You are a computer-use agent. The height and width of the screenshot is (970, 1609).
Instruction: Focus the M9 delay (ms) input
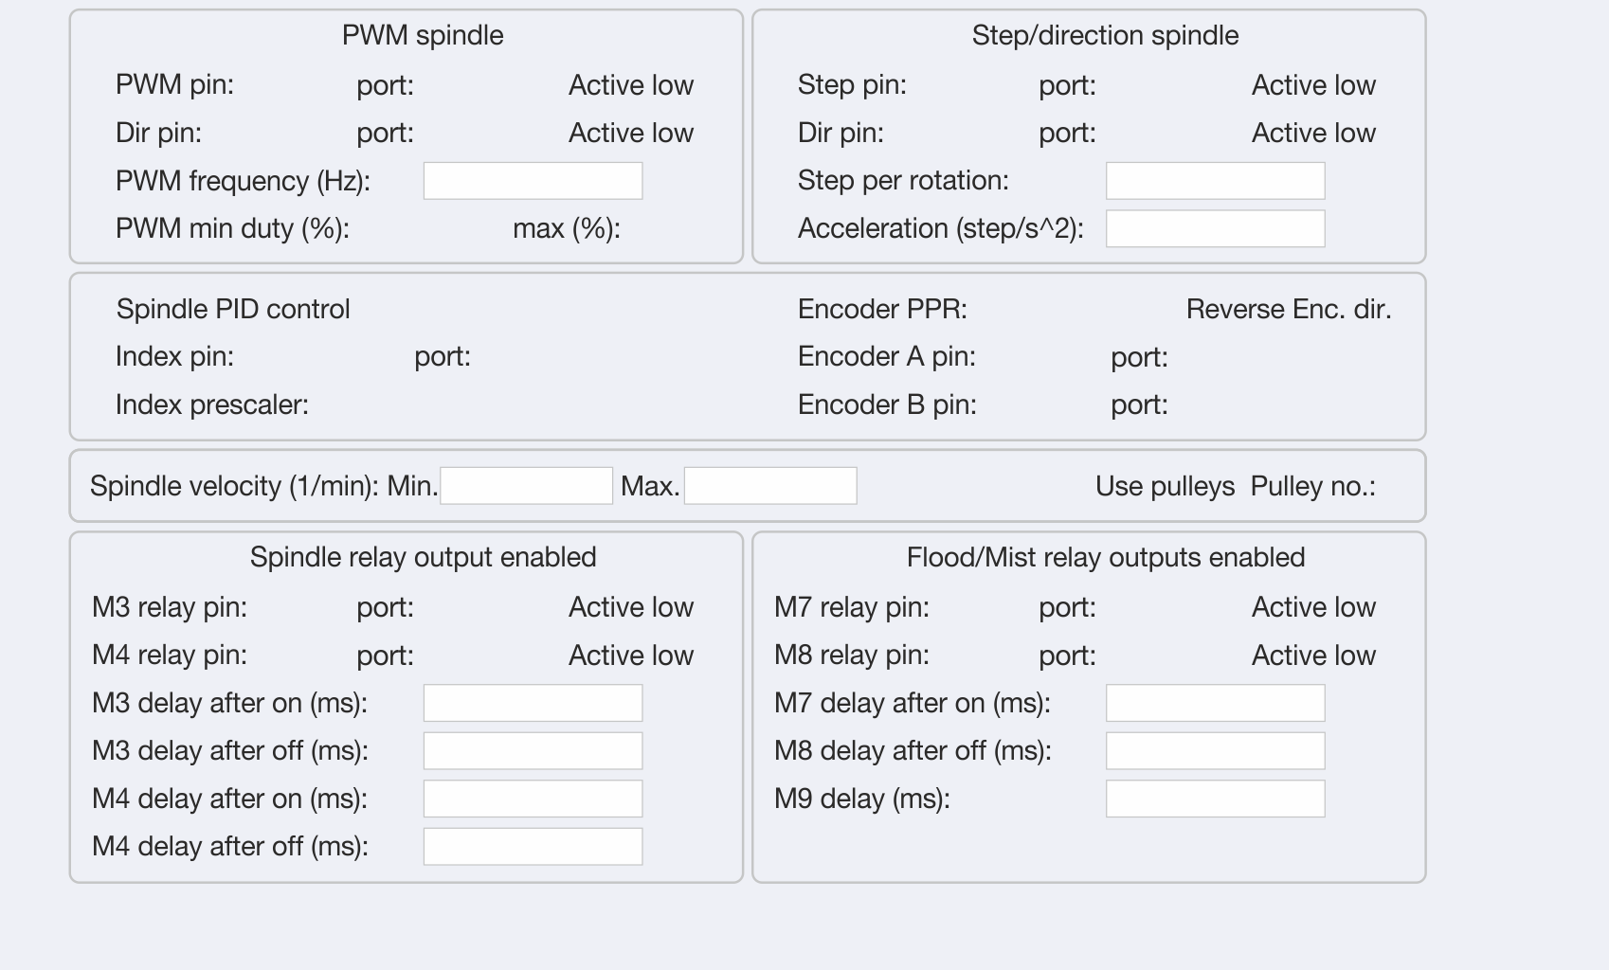[1215, 799]
